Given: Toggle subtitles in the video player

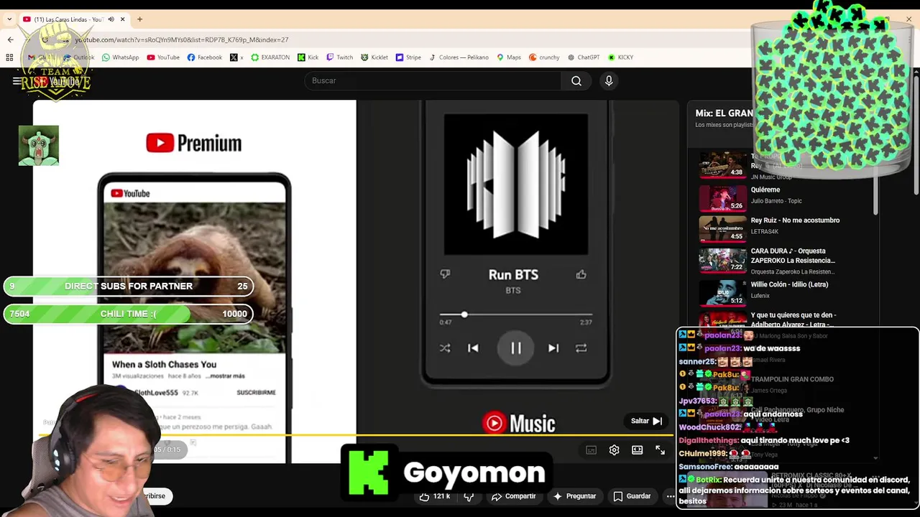Looking at the screenshot, I should 591,450.
